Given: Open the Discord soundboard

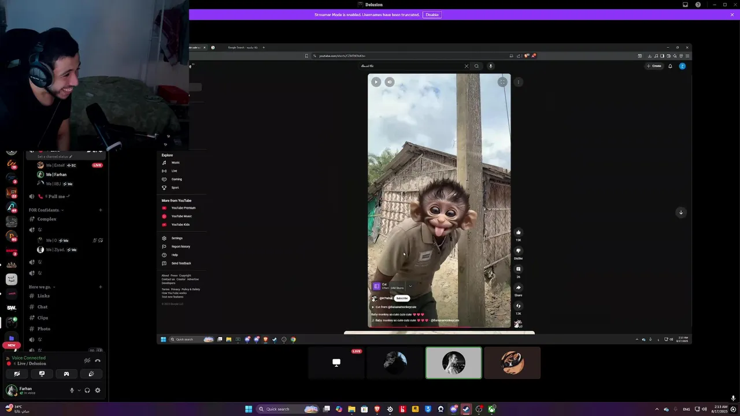Looking at the screenshot, I should (x=91, y=374).
